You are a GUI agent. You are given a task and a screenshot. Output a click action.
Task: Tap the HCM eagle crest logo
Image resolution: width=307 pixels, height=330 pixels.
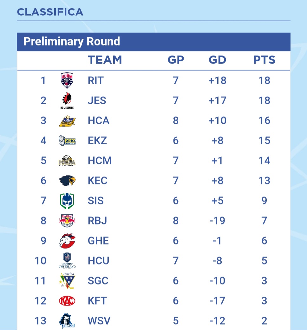pos(67,161)
